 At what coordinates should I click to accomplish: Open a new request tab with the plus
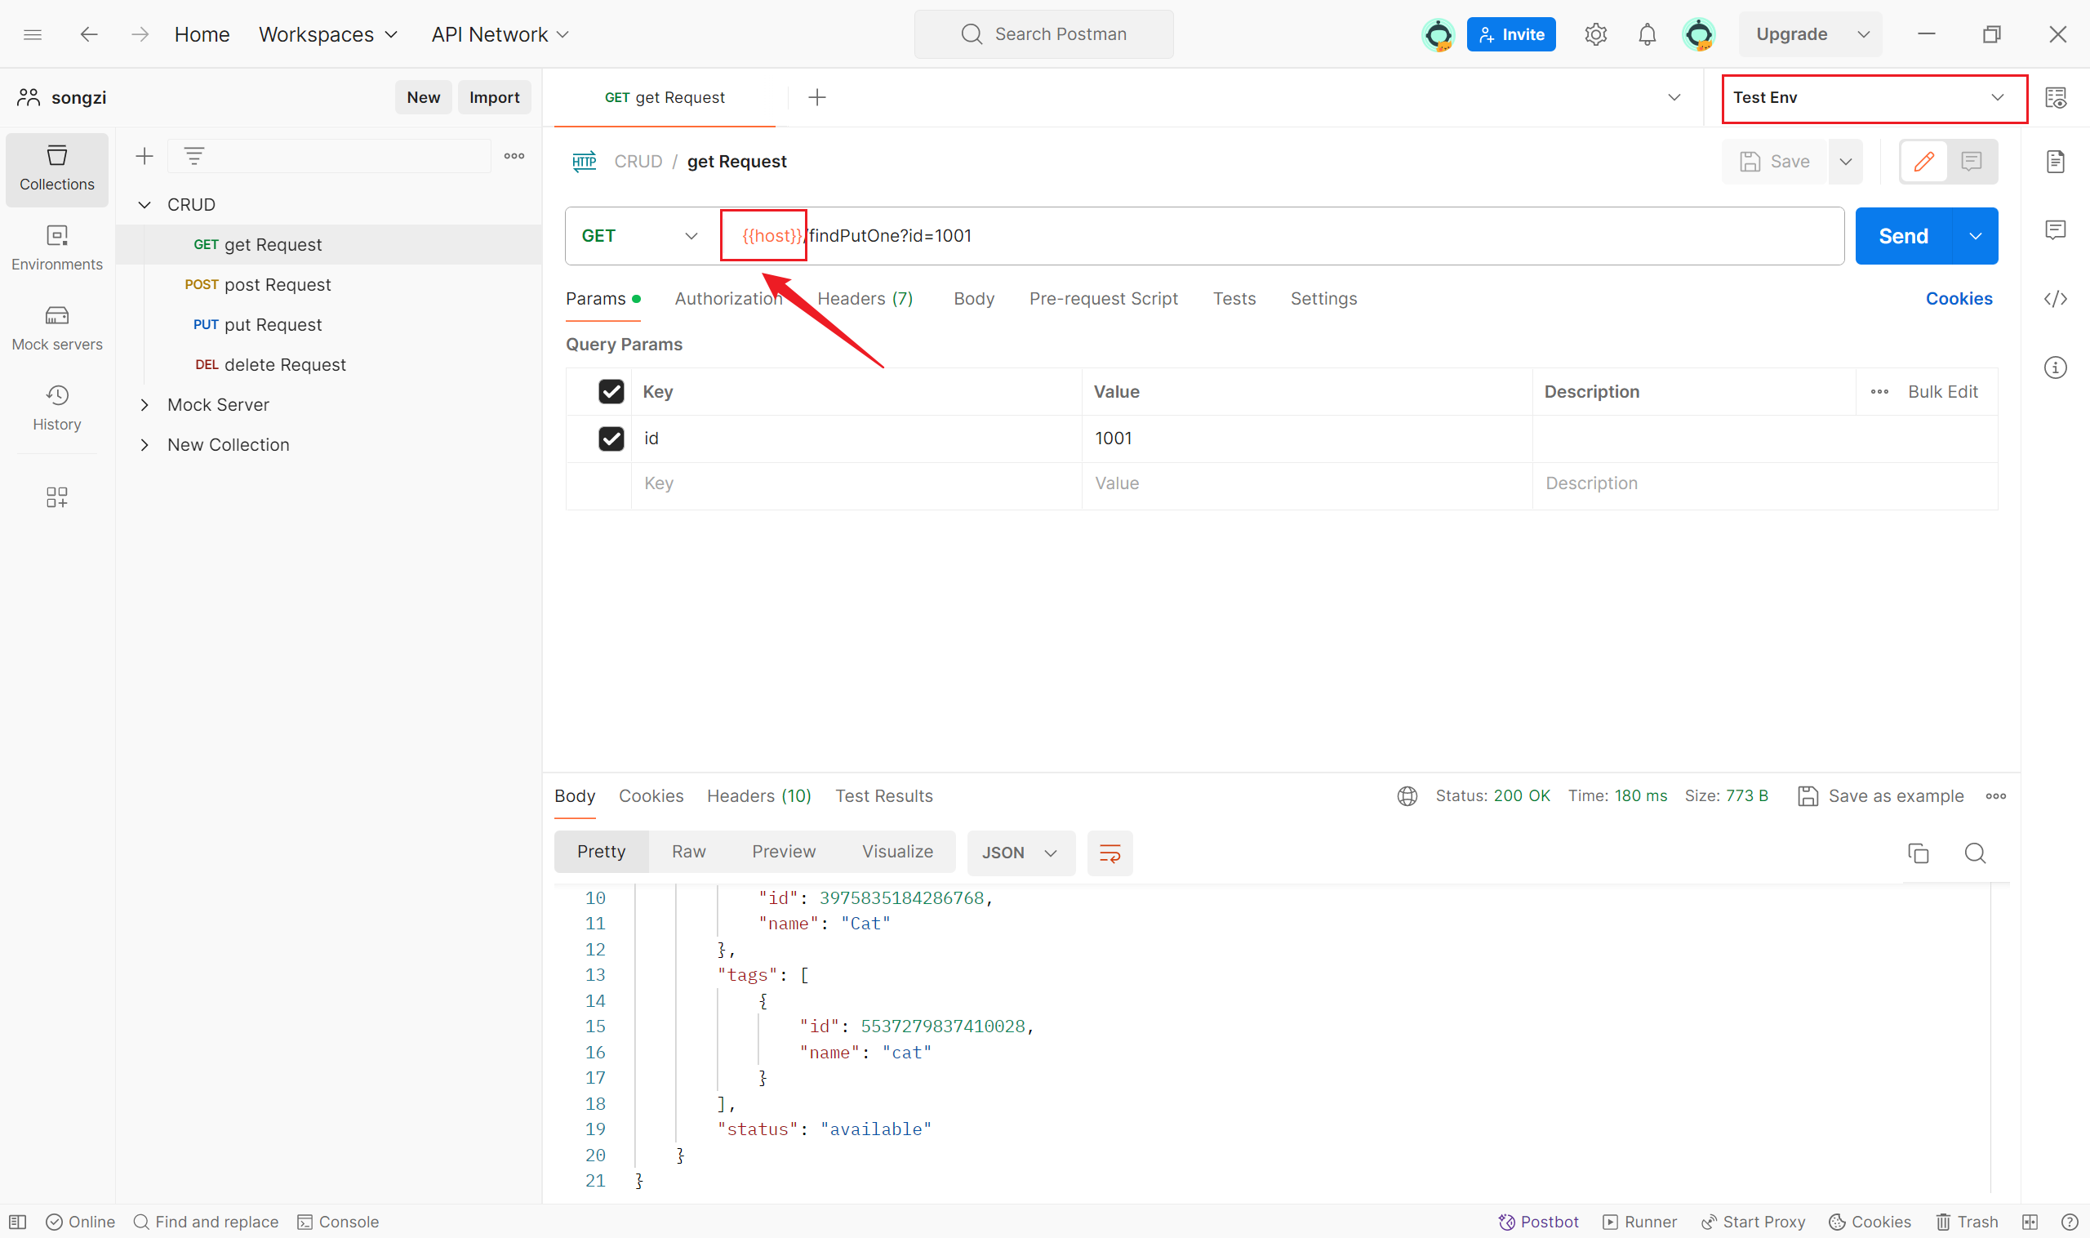pos(817,98)
